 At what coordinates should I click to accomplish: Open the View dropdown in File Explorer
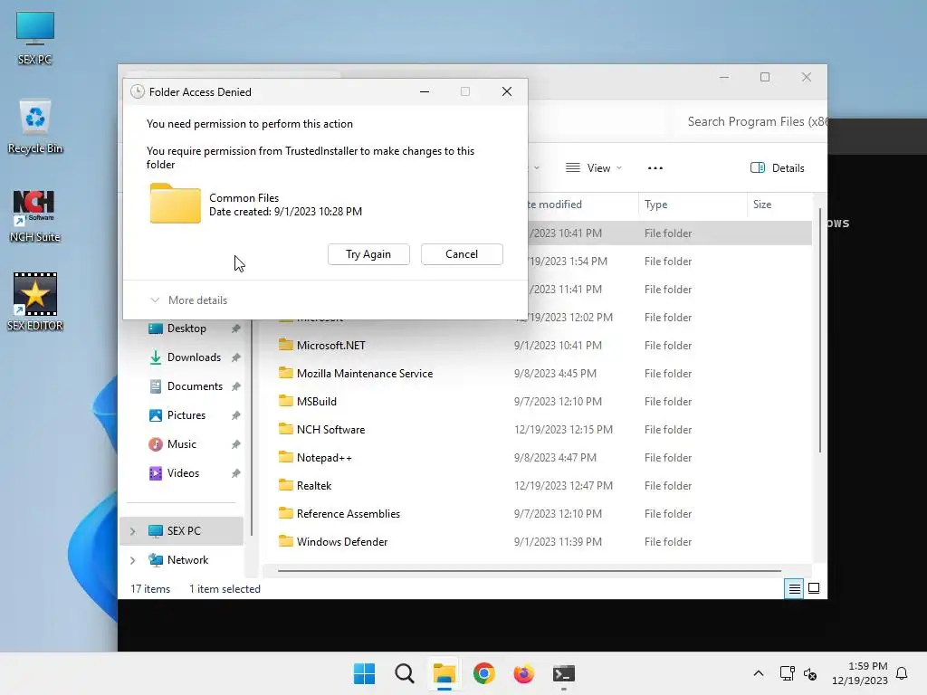[594, 167]
